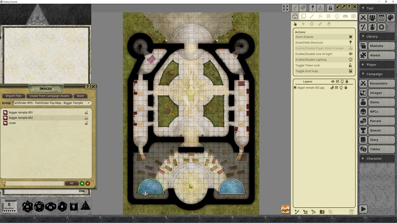Toggle Enable/Disable Lighting option
Viewport: 397px width, 223px height.
point(311,59)
